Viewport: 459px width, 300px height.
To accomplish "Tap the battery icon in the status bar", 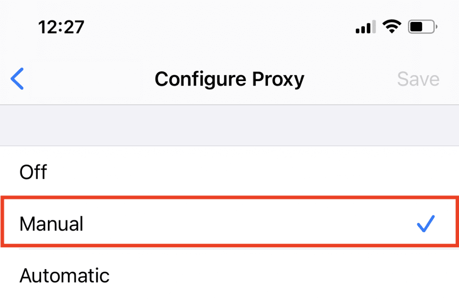I will pos(420,26).
